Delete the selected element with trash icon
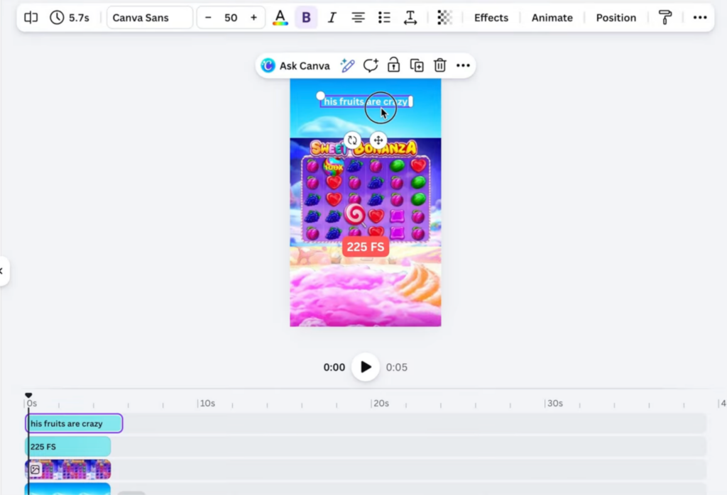The height and width of the screenshot is (495, 727). [x=440, y=66]
